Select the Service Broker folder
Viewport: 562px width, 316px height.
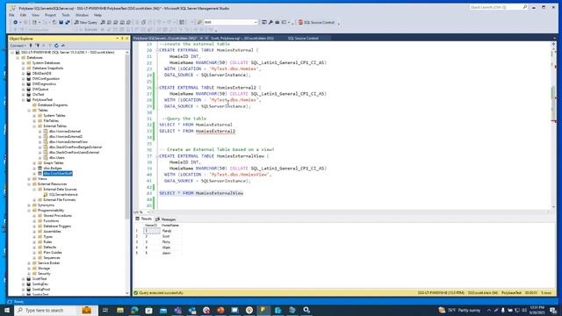49,263
